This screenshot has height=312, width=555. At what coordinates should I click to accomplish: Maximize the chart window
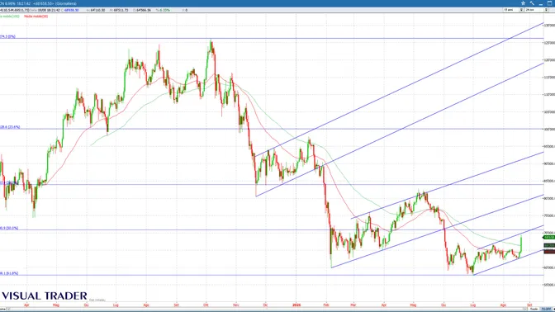click(x=549, y=3)
